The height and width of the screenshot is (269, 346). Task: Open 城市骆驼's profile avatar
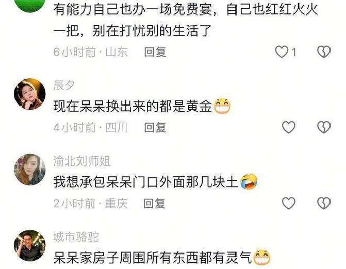coord(29,245)
